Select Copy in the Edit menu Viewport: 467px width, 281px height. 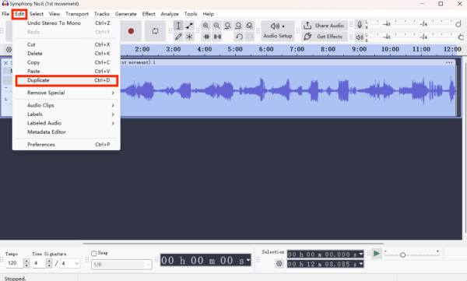66,62
